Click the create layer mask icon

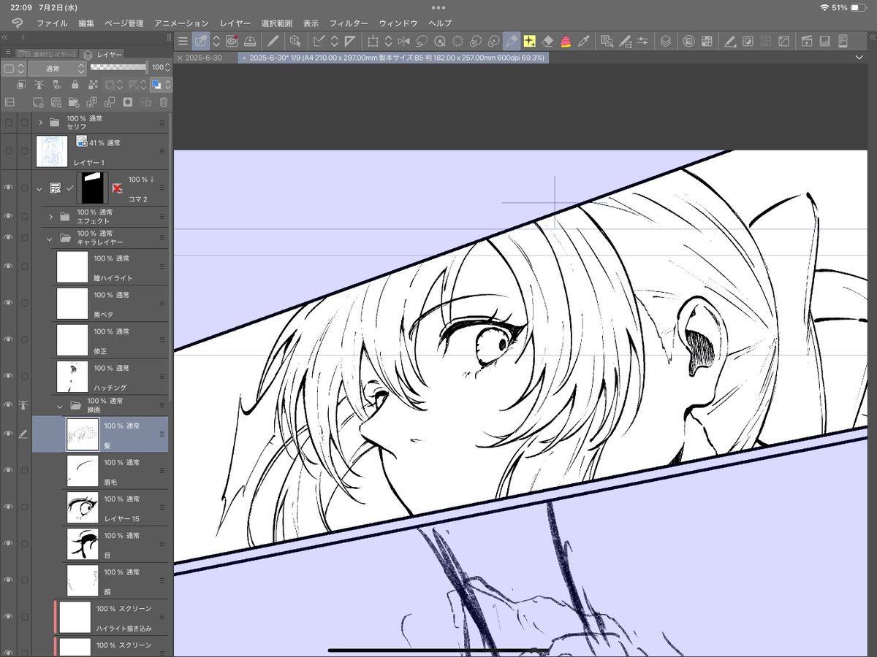click(128, 102)
